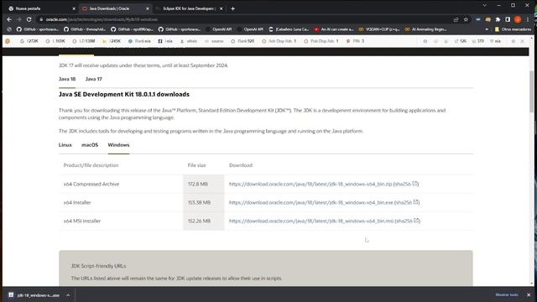
Task: Click the forward navigation arrow
Action: 19,19
